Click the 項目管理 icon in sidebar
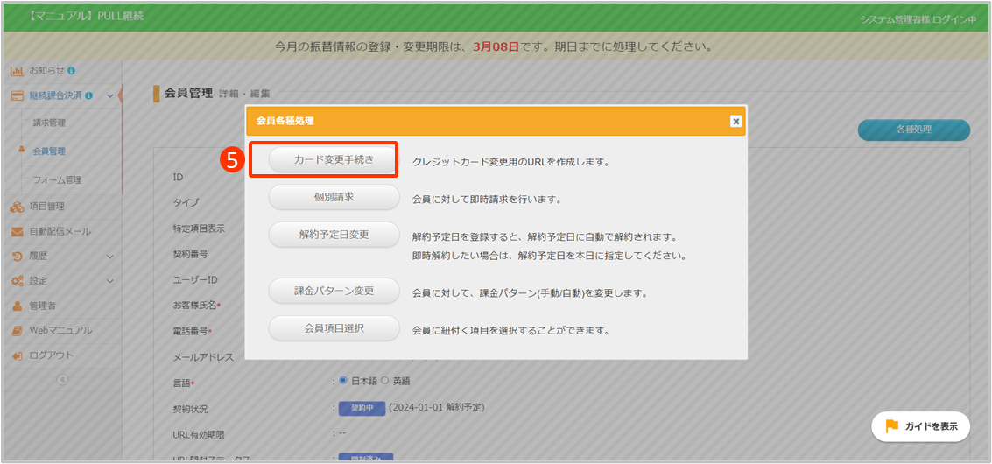The image size is (992, 464). coord(17,207)
